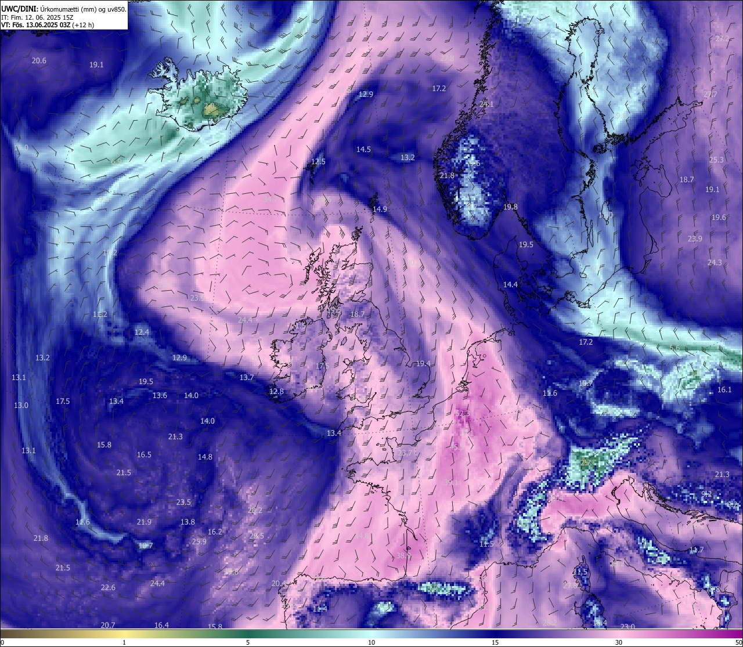Click the 11.4 value over Spain
743x647 pixels.
(x=320, y=609)
